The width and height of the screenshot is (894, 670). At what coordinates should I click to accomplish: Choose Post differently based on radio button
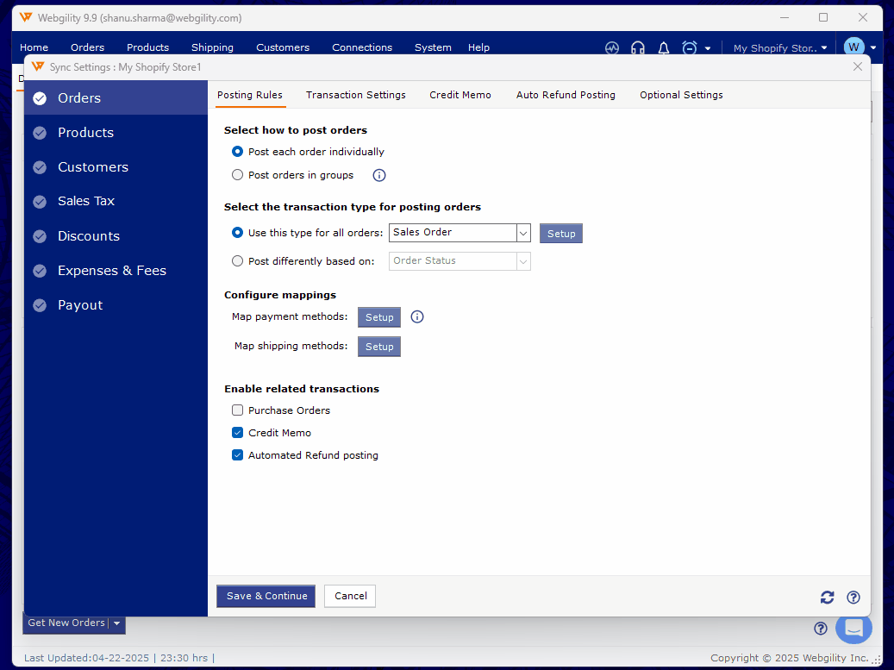point(238,260)
